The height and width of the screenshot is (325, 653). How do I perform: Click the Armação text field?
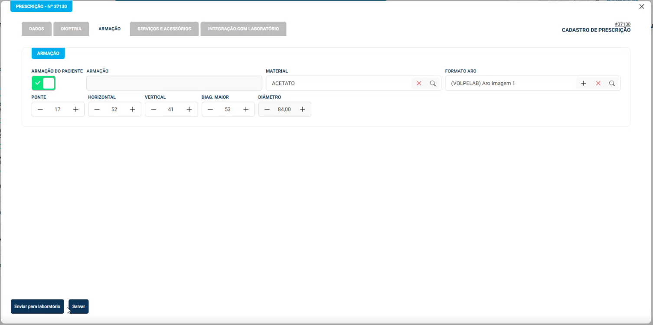[174, 83]
